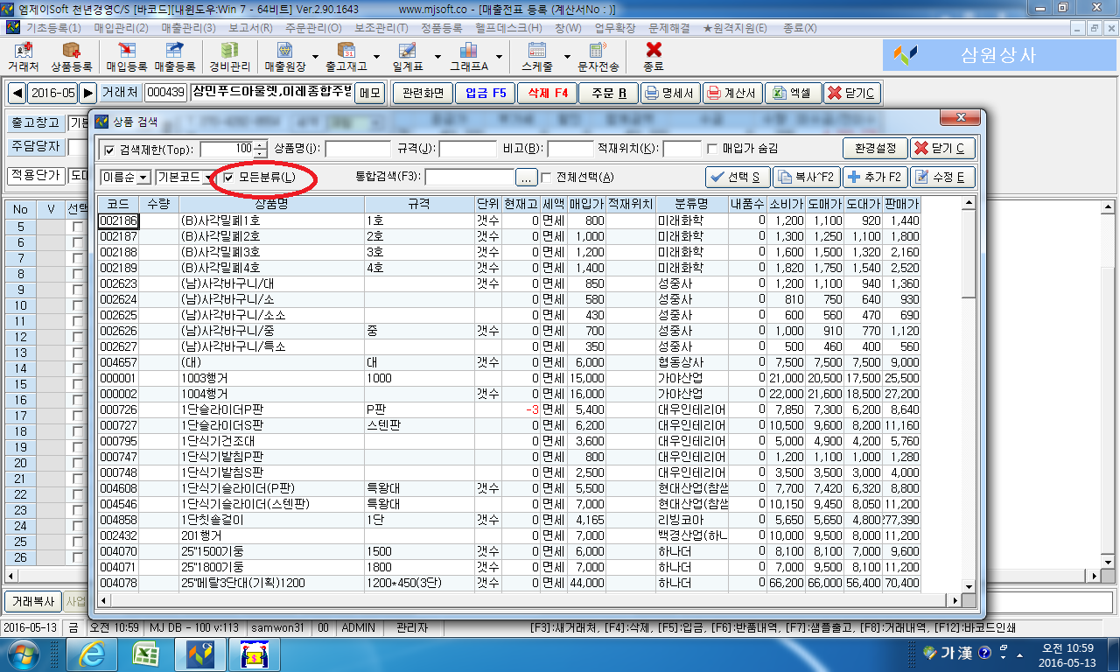Tick the 선택 checkbox in row 12

coord(79,338)
